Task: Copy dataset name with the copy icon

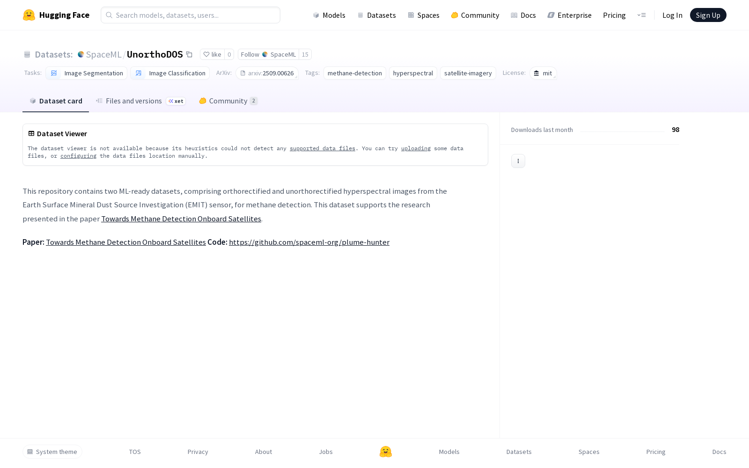Action: coord(189,54)
